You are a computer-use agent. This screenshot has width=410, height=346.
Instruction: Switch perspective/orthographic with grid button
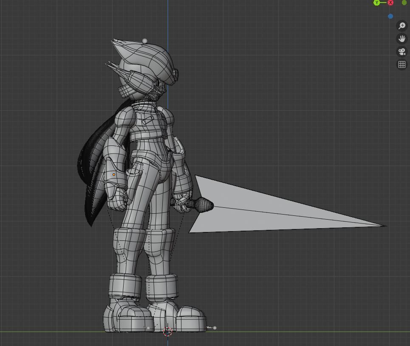[x=402, y=64]
